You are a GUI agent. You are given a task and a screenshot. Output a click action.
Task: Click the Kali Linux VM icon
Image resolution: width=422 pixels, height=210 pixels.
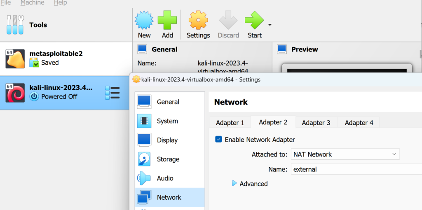click(x=15, y=93)
